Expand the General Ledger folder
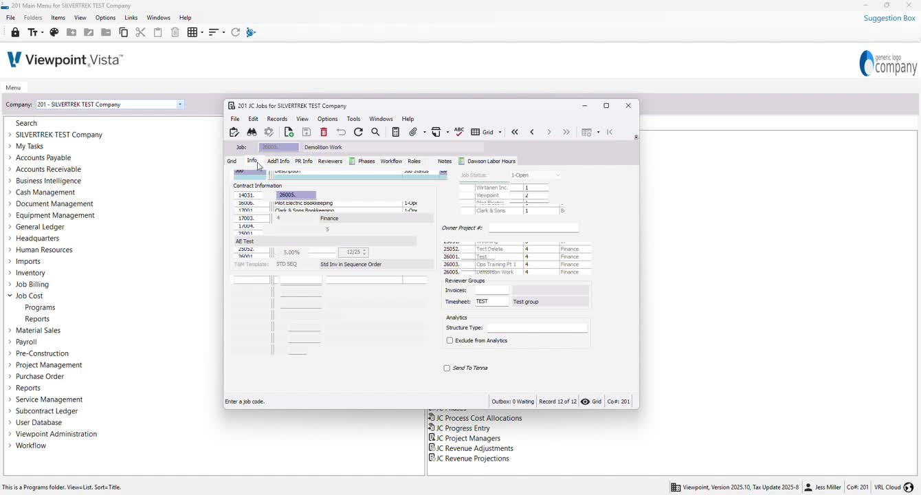 click(10, 227)
